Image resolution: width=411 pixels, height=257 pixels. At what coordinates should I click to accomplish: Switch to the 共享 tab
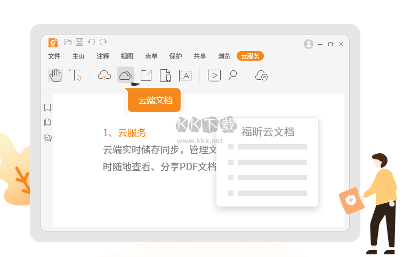point(200,56)
